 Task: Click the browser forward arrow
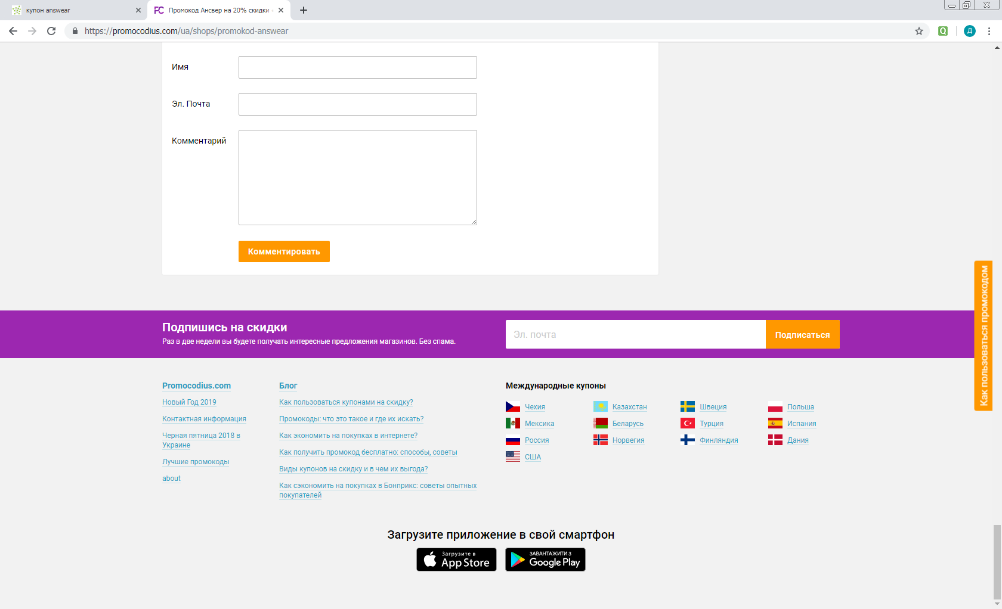tap(32, 31)
